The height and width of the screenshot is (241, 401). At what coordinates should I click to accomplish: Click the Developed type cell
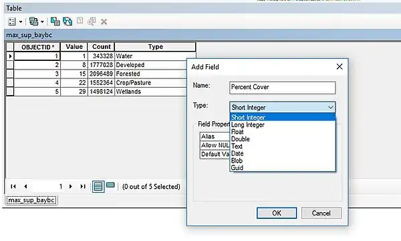pos(151,65)
